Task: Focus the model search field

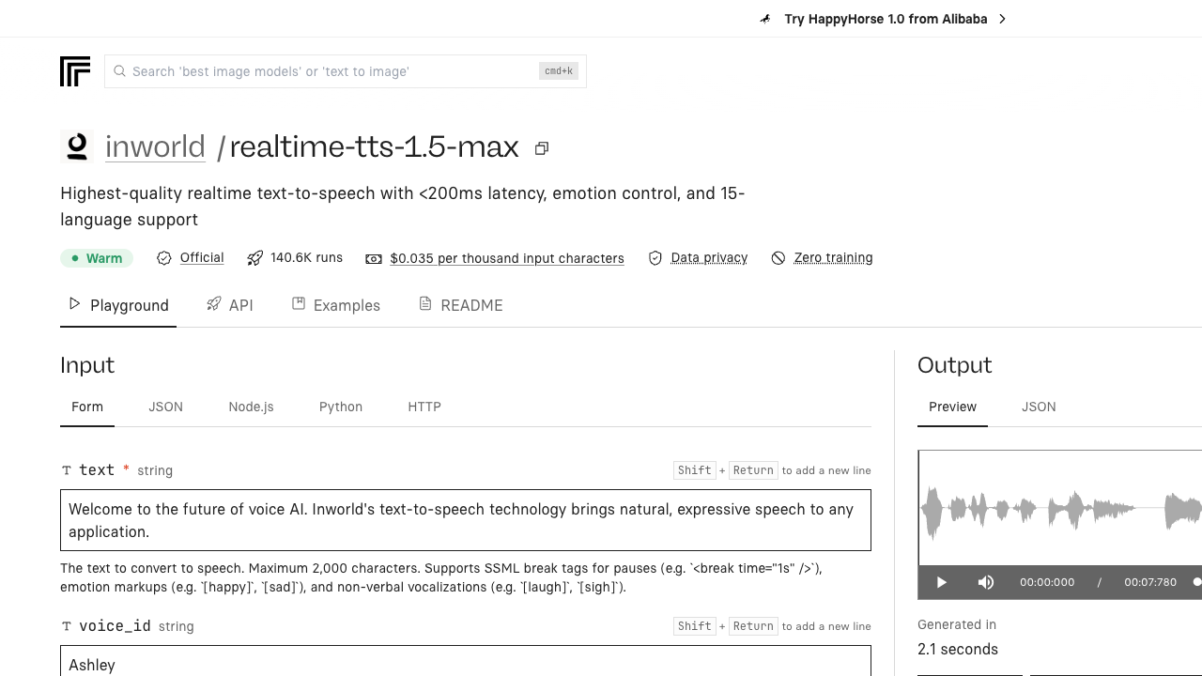Action: point(346,71)
